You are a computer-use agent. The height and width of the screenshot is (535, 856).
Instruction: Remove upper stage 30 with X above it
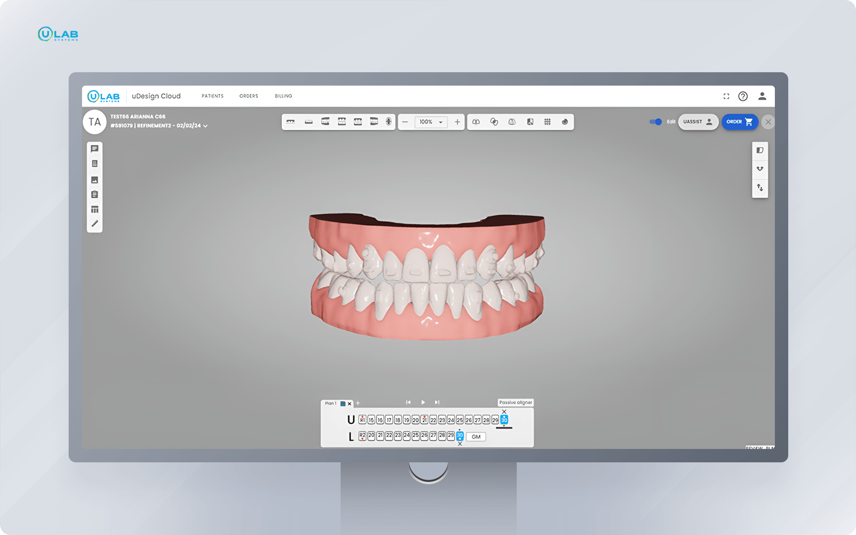pos(504,412)
